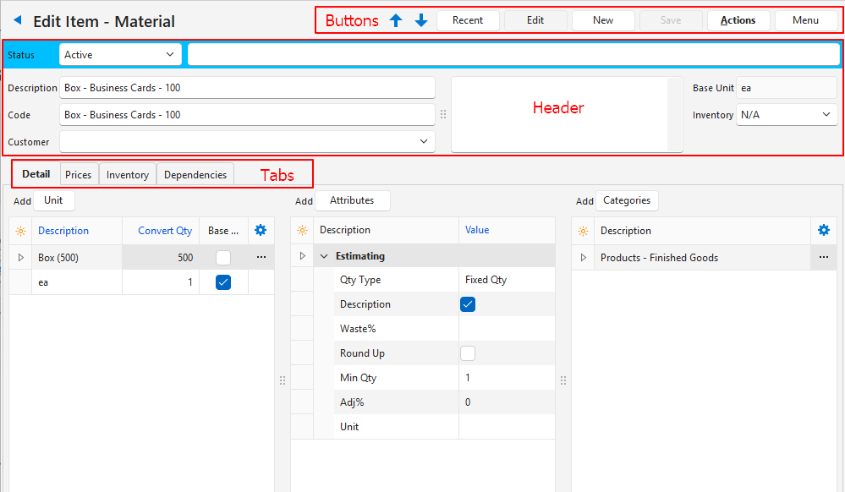Open the Status dropdown
Viewport: 845px width, 492px height.
[x=120, y=55]
